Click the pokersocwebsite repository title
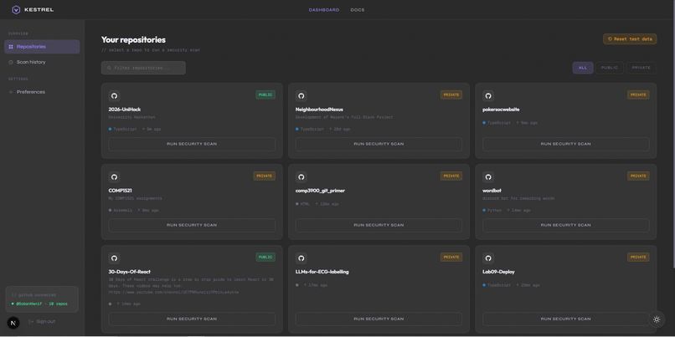 tap(501, 110)
